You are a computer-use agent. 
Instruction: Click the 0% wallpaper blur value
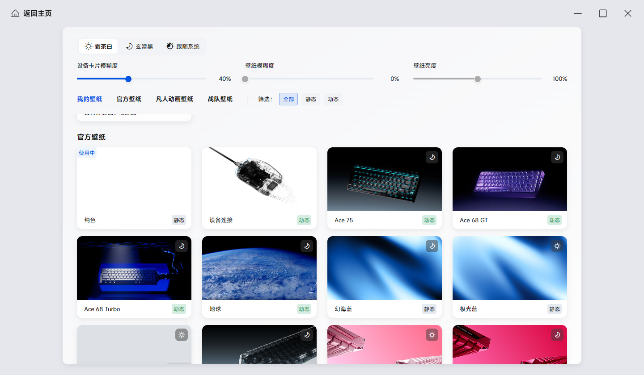[395, 79]
